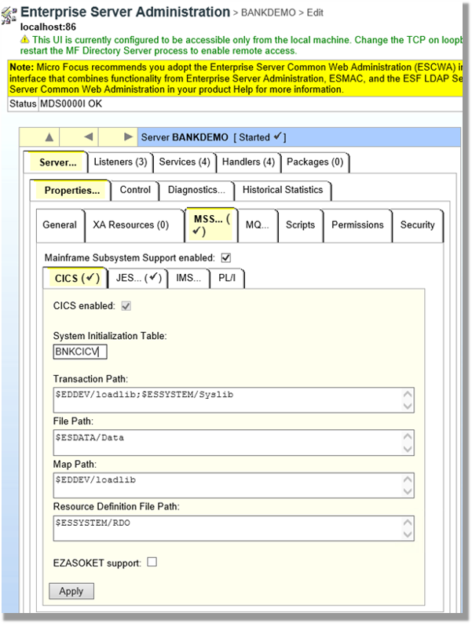Click the yellow warning triangle icon
Screen dimensions: 472x624
point(25,39)
